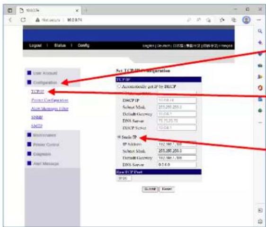This screenshot has width=266, height=227.
Task: Open the TCP/IP configuration link
Action: [38, 92]
